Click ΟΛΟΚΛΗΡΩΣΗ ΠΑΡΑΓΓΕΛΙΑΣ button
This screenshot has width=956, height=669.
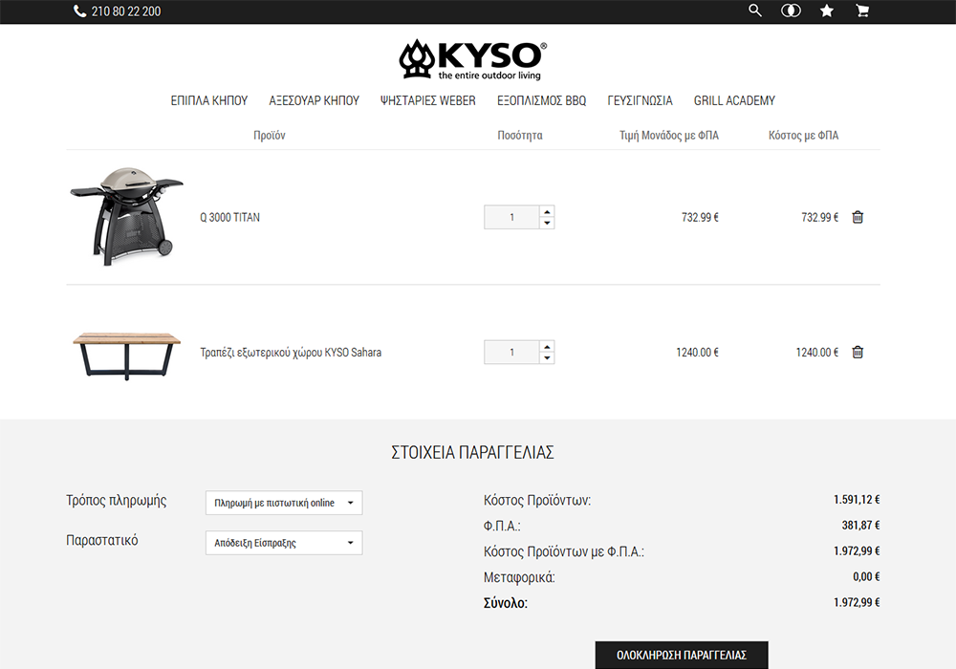(682, 655)
